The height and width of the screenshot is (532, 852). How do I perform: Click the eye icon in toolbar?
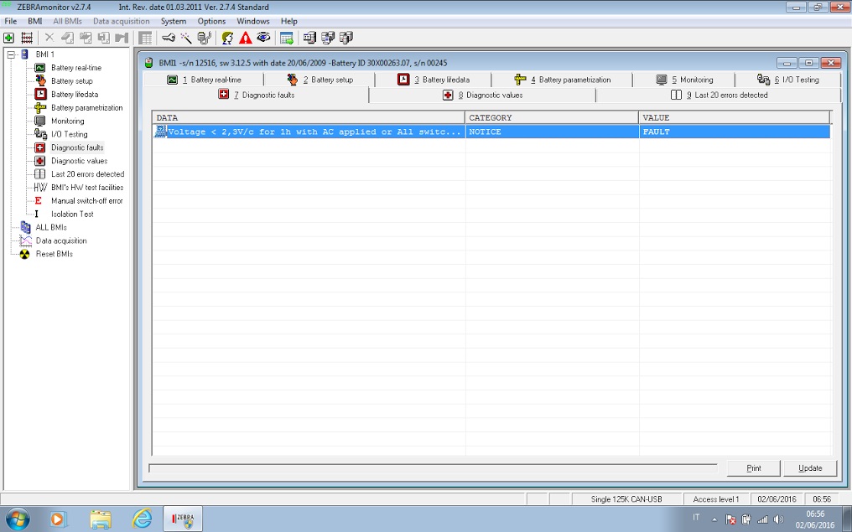pyautogui.click(x=263, y=38)
